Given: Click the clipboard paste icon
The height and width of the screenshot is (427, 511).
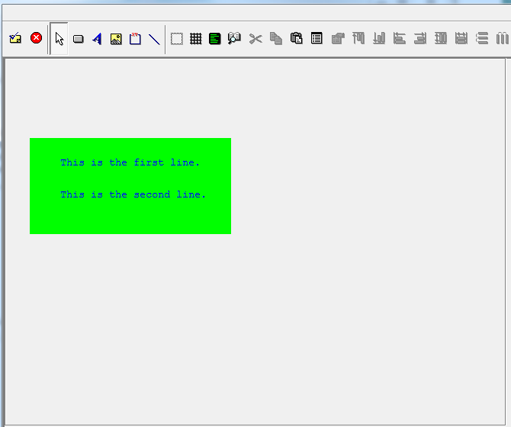Looking at the screenshot, I should click(x=296, y=38).
